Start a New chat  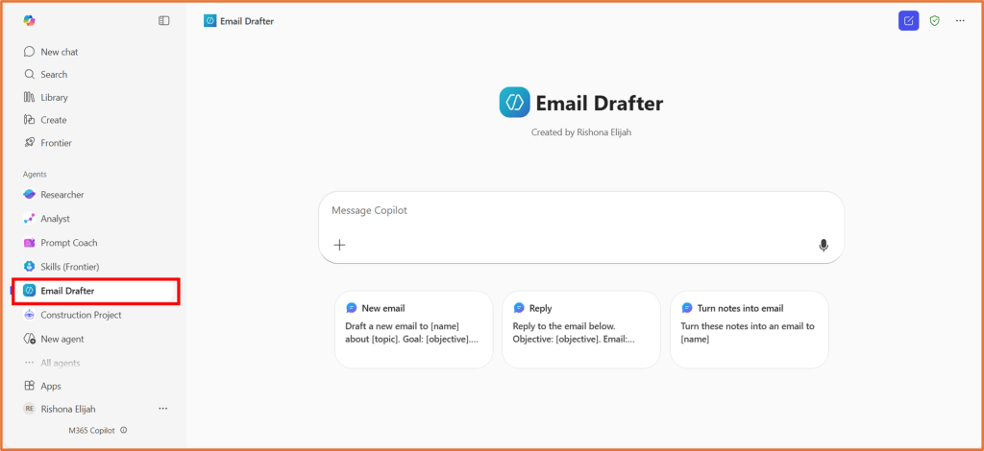tap(59, 52)
